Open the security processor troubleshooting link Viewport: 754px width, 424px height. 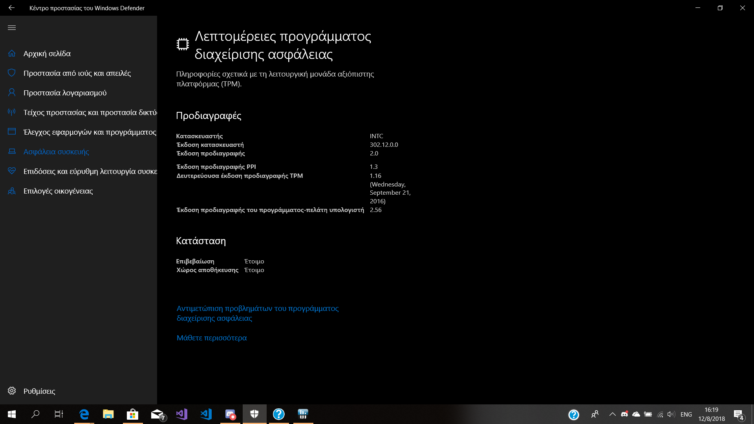tap(258, 313)
